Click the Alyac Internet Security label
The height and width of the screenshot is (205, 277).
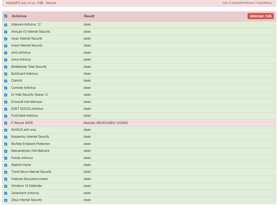pyautogui.click(x=27, y=39)
